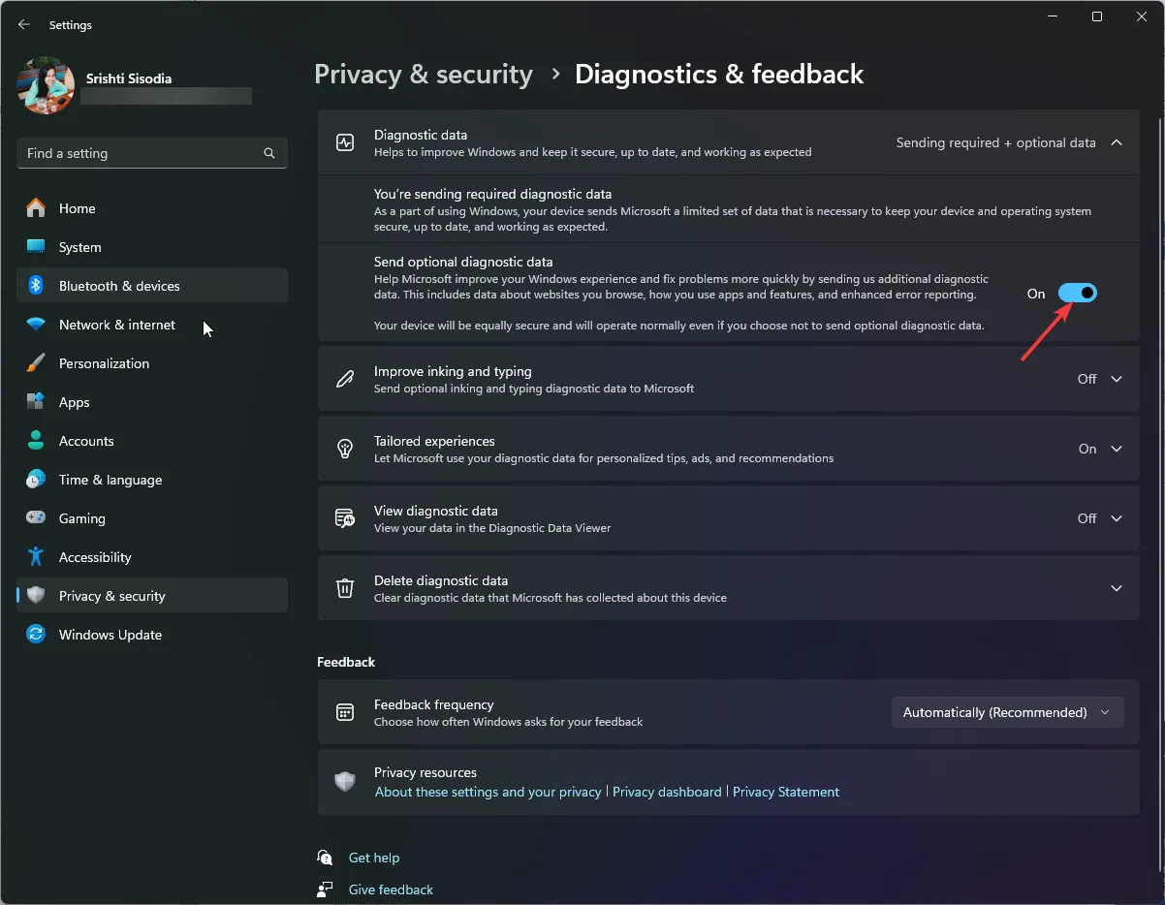Open Privacy dashboard link

pos(667,792)
